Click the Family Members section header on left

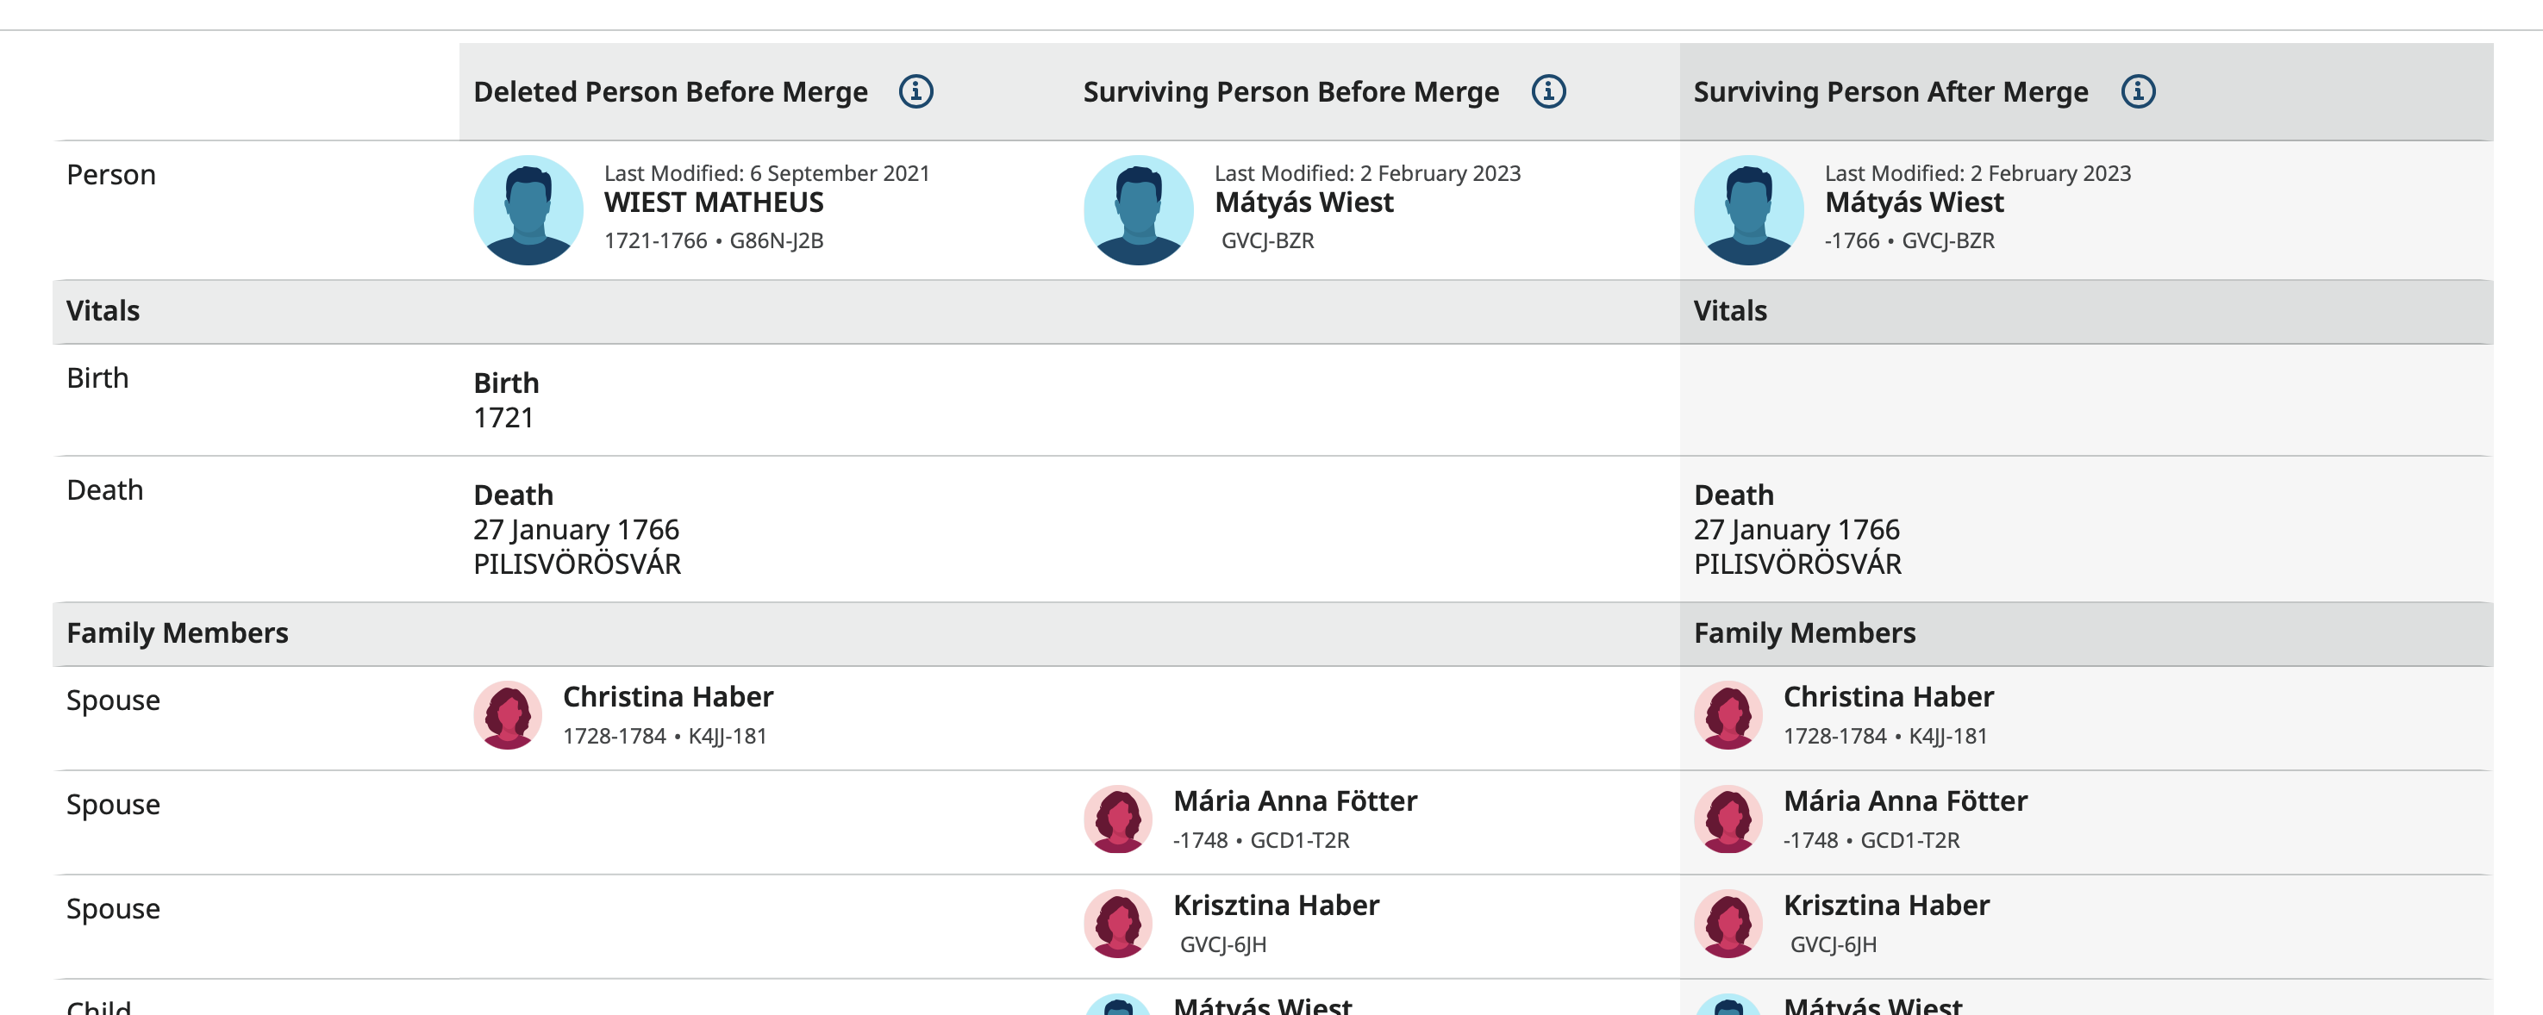(x=178, y=633)
